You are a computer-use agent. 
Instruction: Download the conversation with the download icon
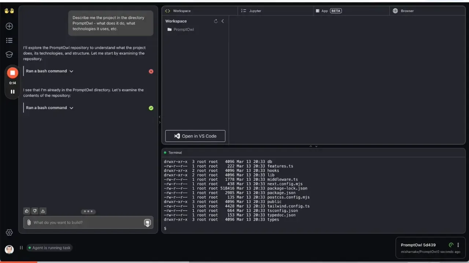click(x=43, y=211)
